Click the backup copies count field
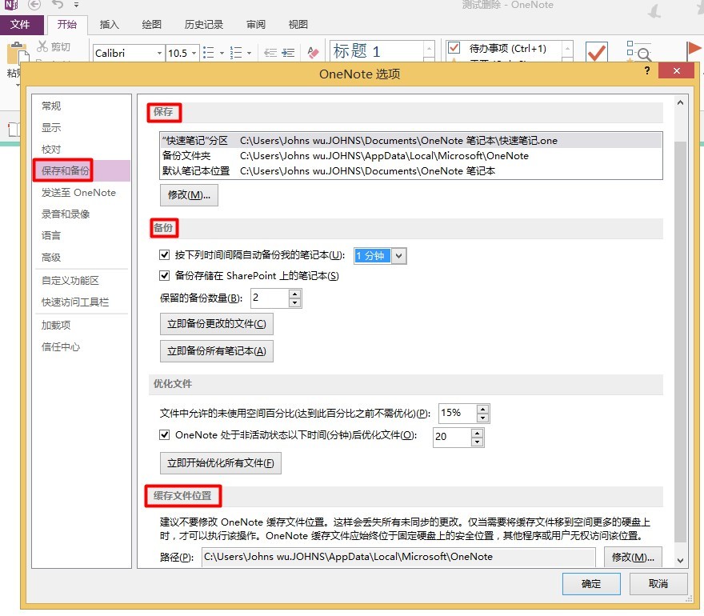The image size is (704, 616). point(270,298)
